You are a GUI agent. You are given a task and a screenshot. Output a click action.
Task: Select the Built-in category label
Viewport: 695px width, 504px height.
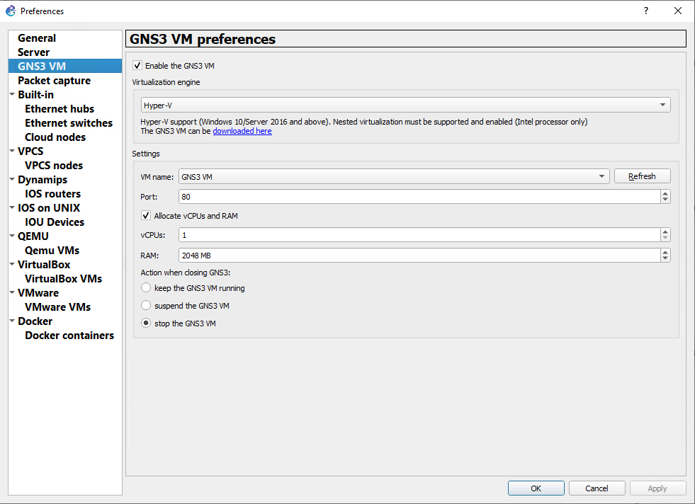pyautogui.click(x=35, y=95)
